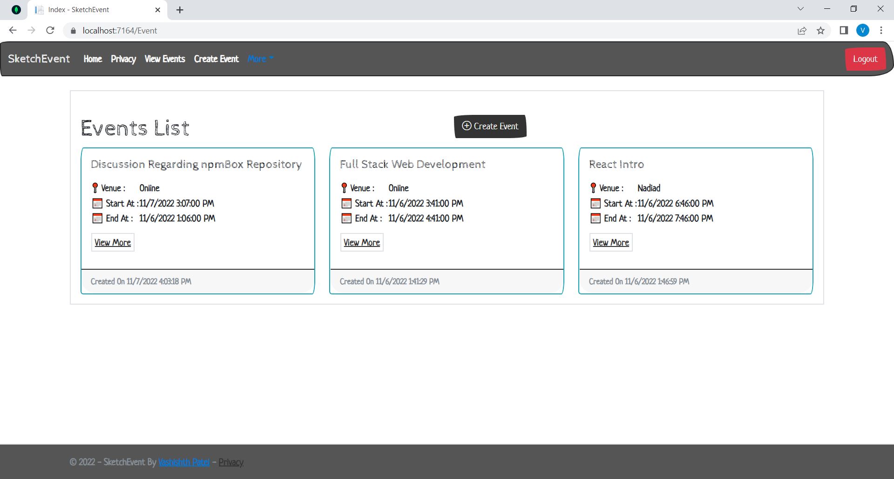The width and height of the screenshot is (894, 479).
Task: Click the React Intro card title
Action: [616, 164]
